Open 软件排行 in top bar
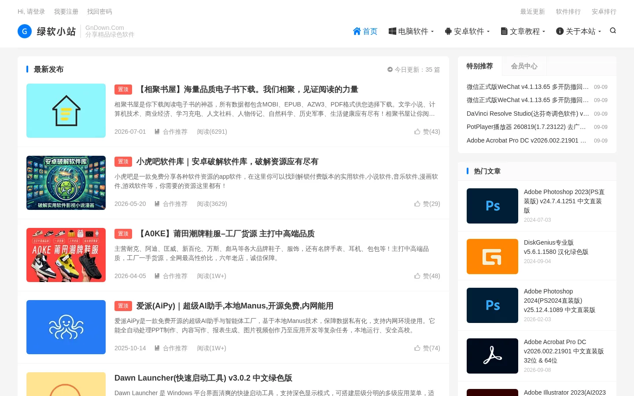 click(x=568, y=11)
